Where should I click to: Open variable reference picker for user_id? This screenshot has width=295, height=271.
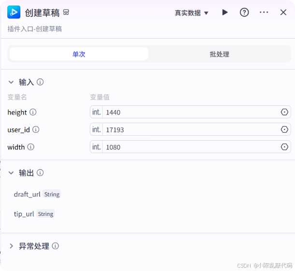pos(284,129)
